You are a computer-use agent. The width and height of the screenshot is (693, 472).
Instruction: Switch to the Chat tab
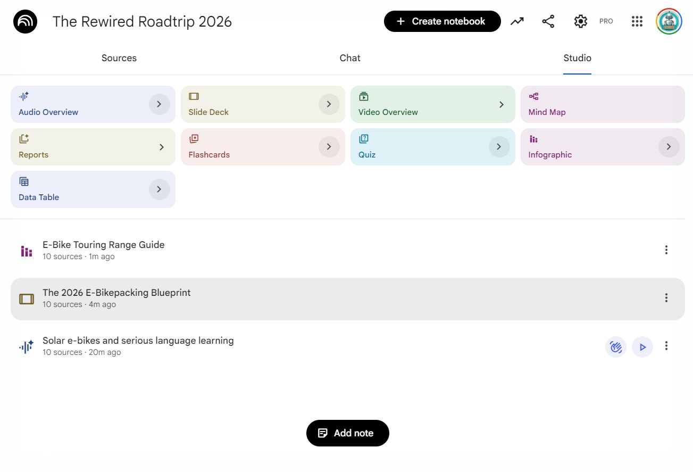350,58
